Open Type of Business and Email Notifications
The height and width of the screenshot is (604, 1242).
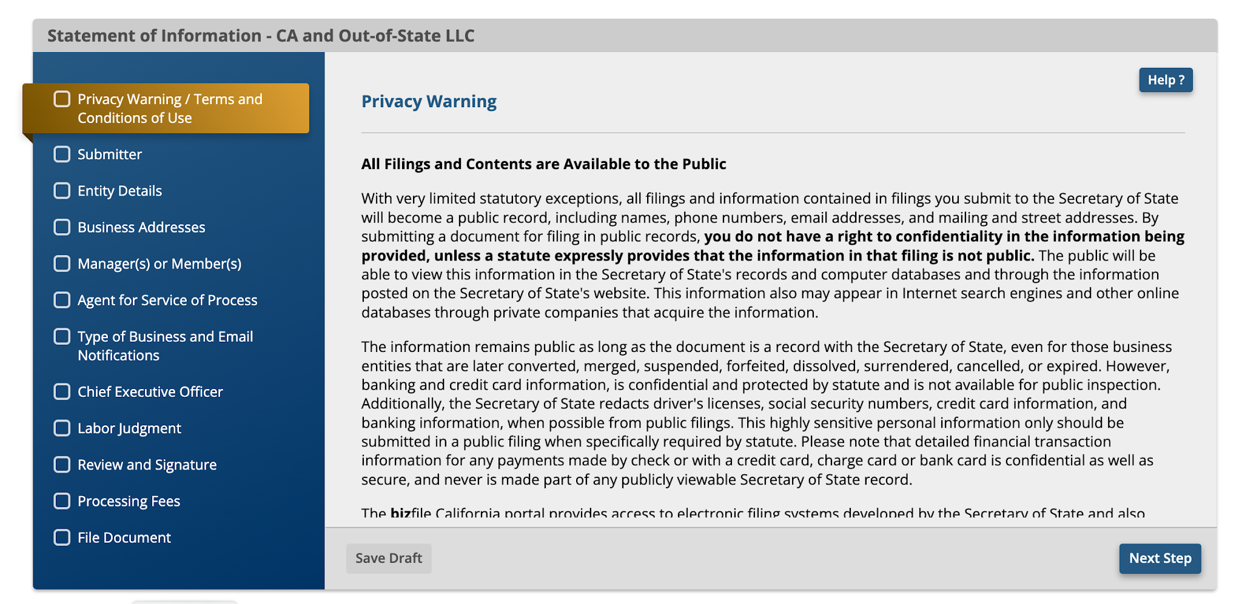[x=165, y=346]
